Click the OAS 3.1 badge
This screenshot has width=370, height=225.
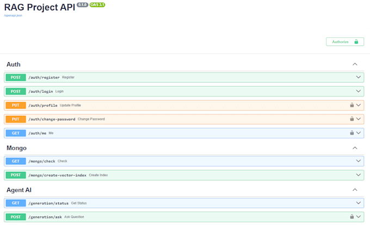[x=97, y=5]
